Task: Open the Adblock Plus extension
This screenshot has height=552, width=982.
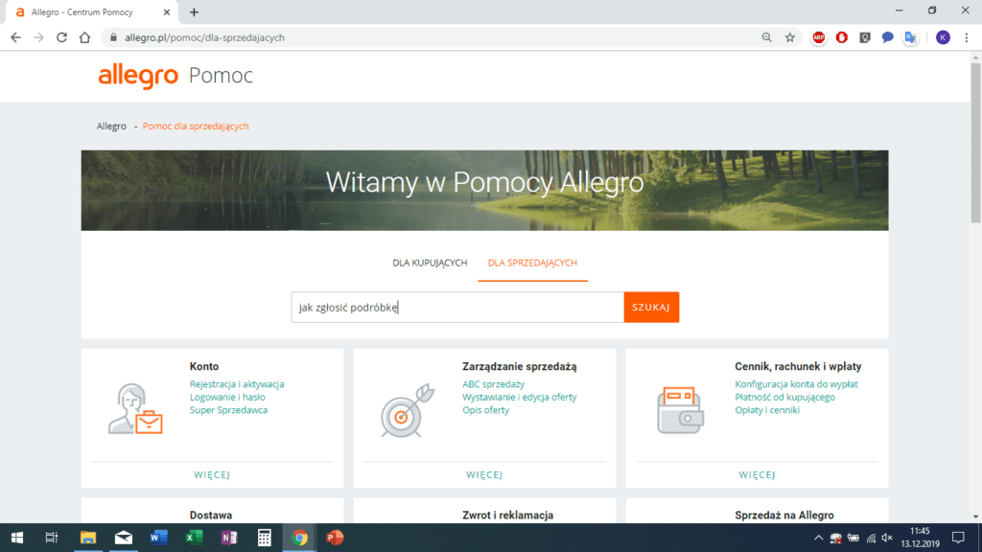Action: (819, 37)
